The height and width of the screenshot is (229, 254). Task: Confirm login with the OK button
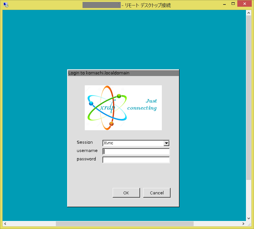tap(126, 193)
